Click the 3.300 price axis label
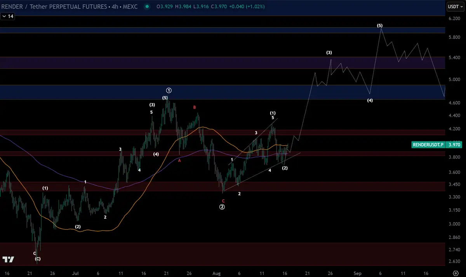 [x=455, y=197]
